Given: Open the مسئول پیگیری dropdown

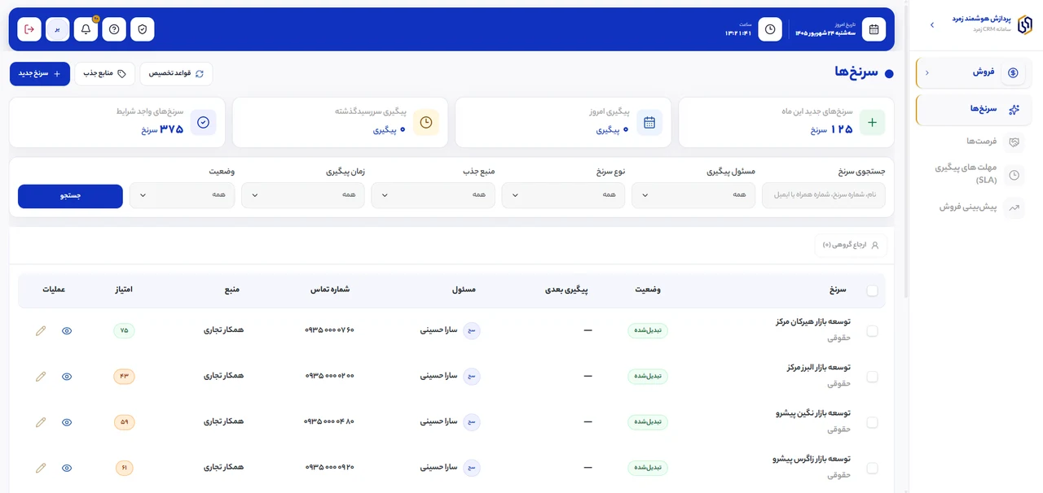Looking at the screenshot, I should (x=693, y=195).
